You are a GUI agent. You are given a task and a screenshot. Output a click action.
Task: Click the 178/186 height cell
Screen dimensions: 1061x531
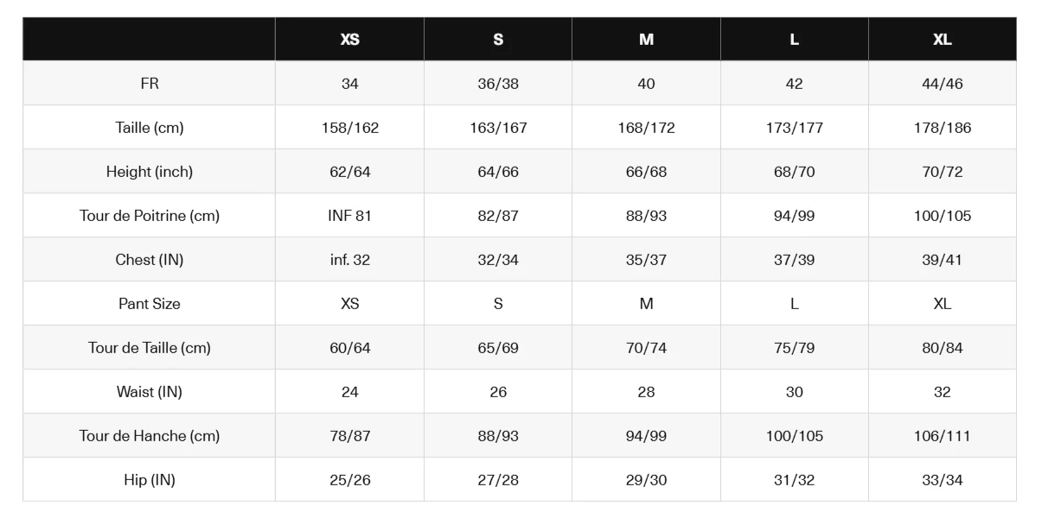click(x=942, y=128)
